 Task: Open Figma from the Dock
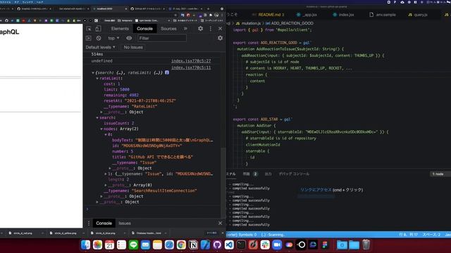[x=325, y=245]
